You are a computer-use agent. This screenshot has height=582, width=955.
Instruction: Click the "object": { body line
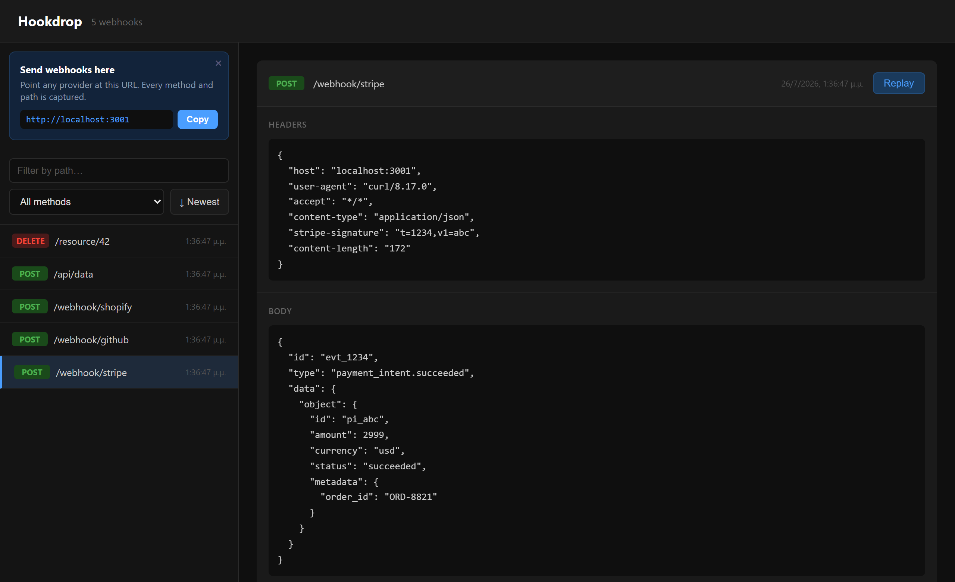328,404
